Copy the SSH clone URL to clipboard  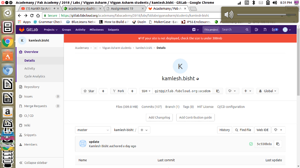click(x=218, y=91)
